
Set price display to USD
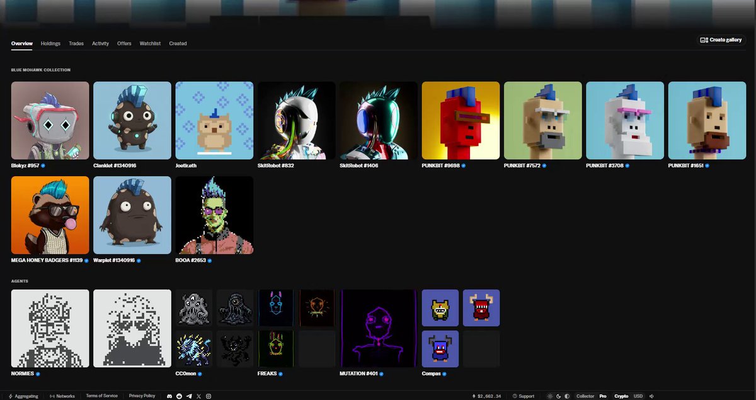638,396
